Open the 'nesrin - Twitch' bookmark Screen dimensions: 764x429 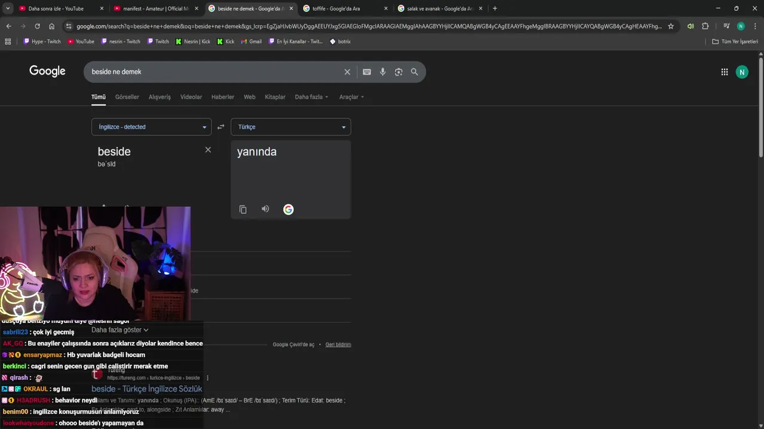pos(121,42)
